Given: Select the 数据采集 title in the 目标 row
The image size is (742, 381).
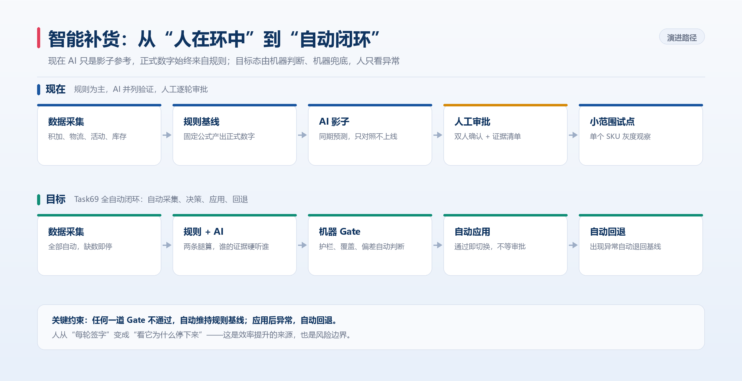Looking at the screenshot, I should pyautogui.click(x=66, y=232).
